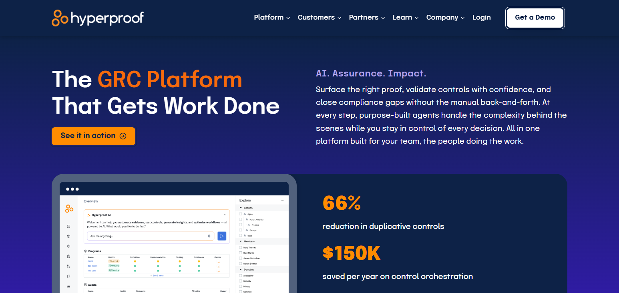Viewport: 619px width, 293px height.
Task: Open the Explore panel three-dots menu
Action: coord(282,200)
